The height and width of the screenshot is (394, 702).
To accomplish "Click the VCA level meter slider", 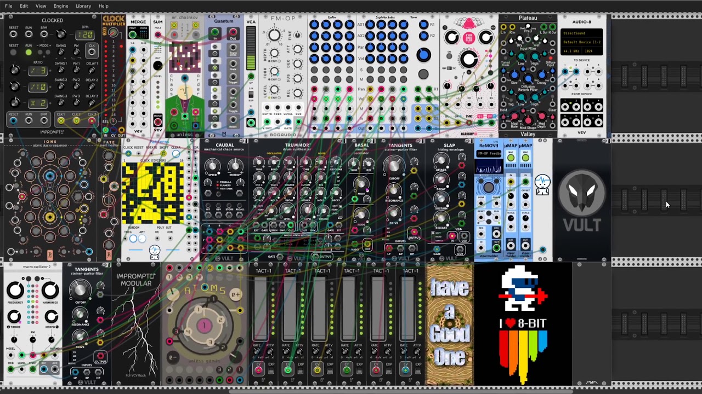I will pos(251,48).
